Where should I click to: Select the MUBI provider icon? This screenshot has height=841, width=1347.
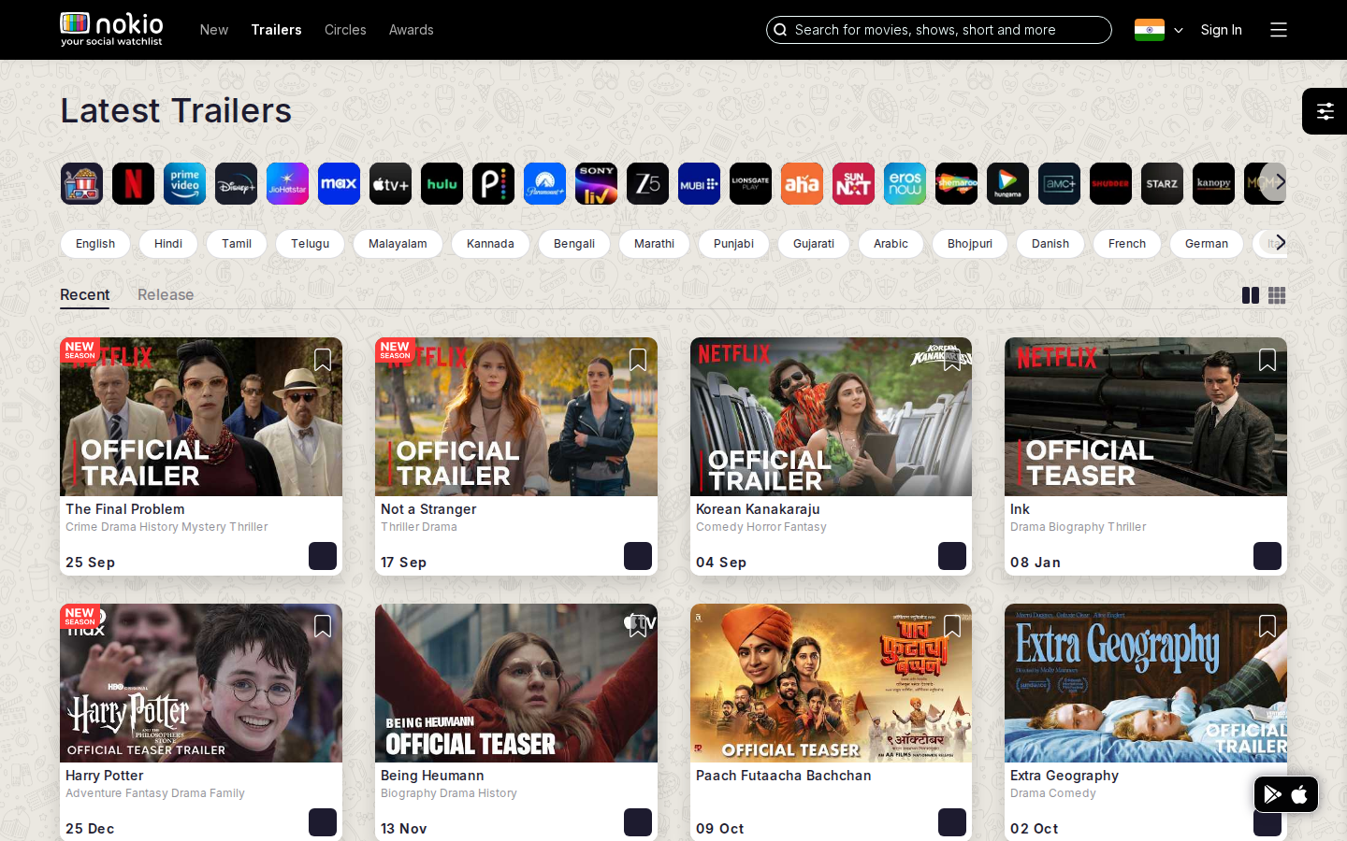coord(699,184)
